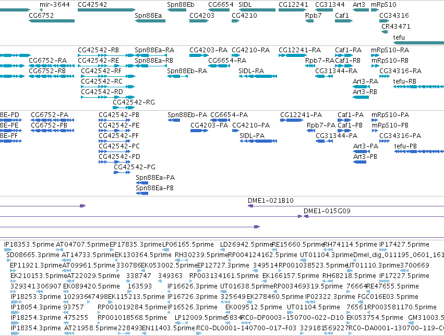444x336 pixels.
Task: Open the EK210153.5prime EST label
Action: tap(39, 276)
